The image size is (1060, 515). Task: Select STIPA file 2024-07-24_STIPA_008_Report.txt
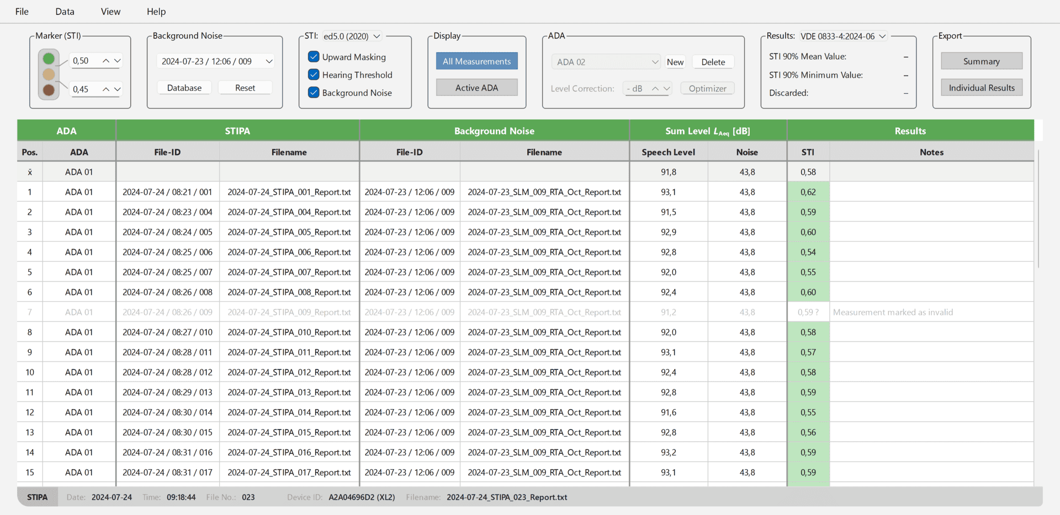289,292
